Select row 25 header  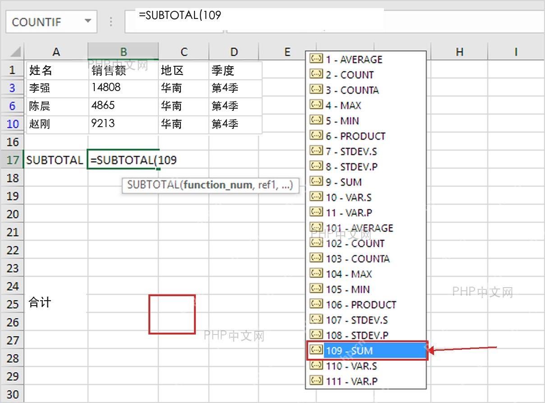12,304
